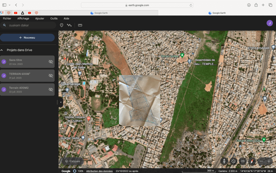Select the draw path tool

[x=69, y=26]
